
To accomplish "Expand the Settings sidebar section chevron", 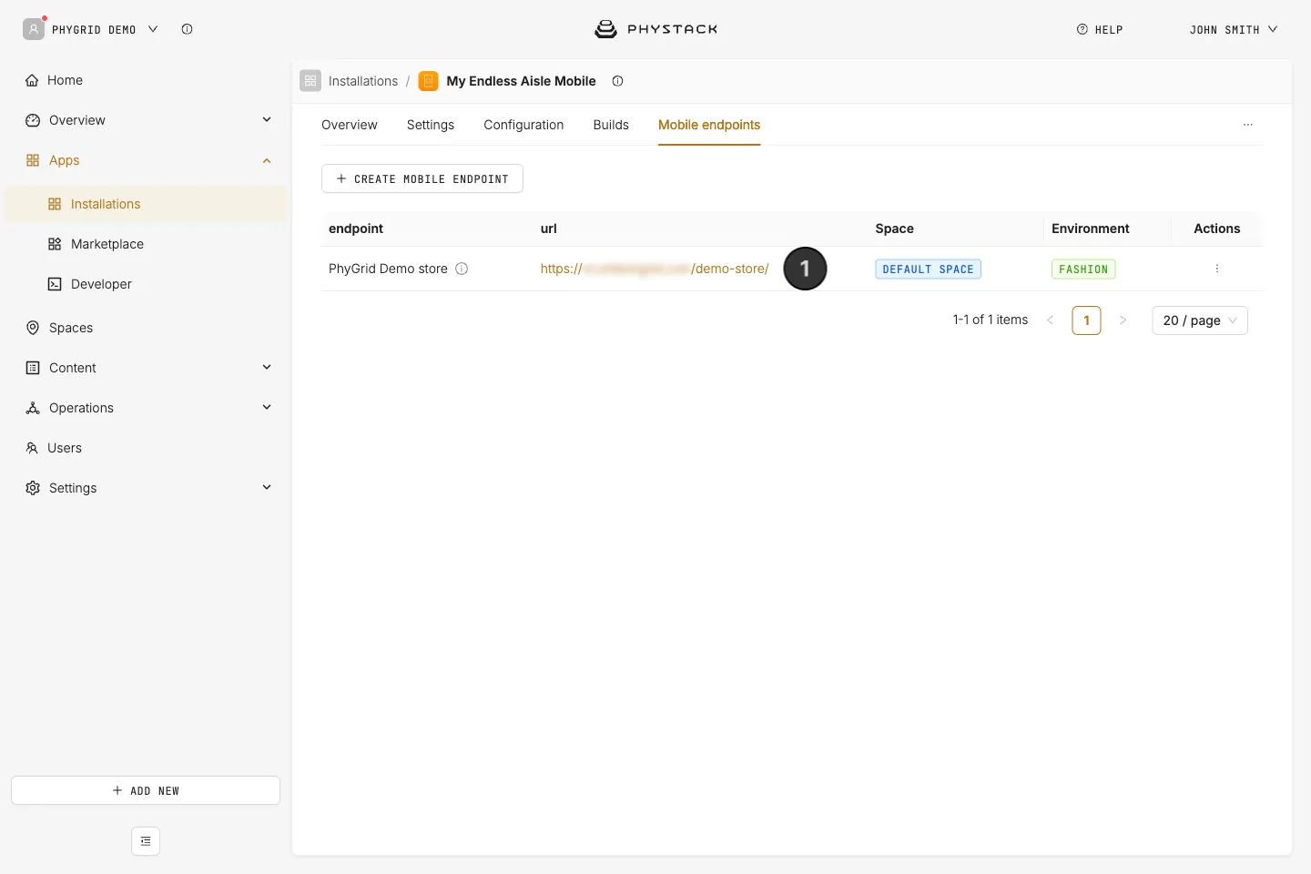I will (267, 487).
